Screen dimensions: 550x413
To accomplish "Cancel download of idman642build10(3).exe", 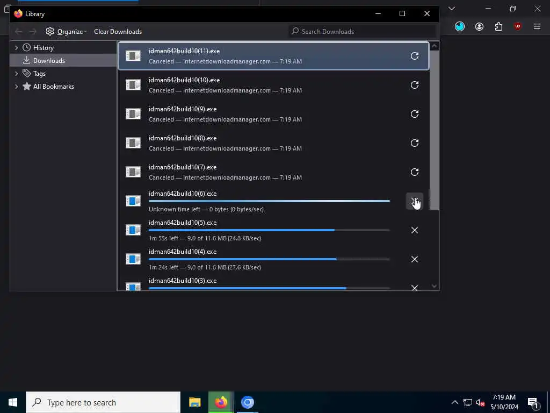I will (414, 288).
